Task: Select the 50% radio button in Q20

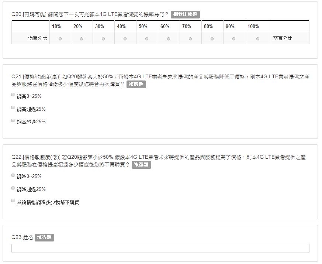Action: click(x=147, y=39)
